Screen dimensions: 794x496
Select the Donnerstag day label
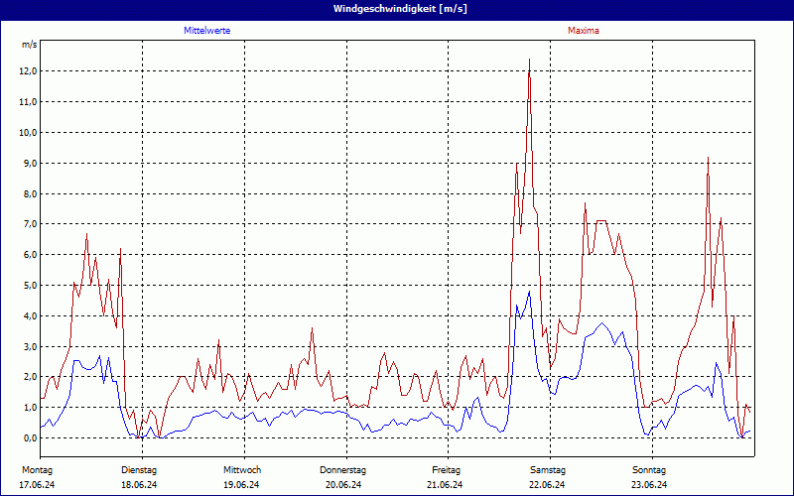343,469
